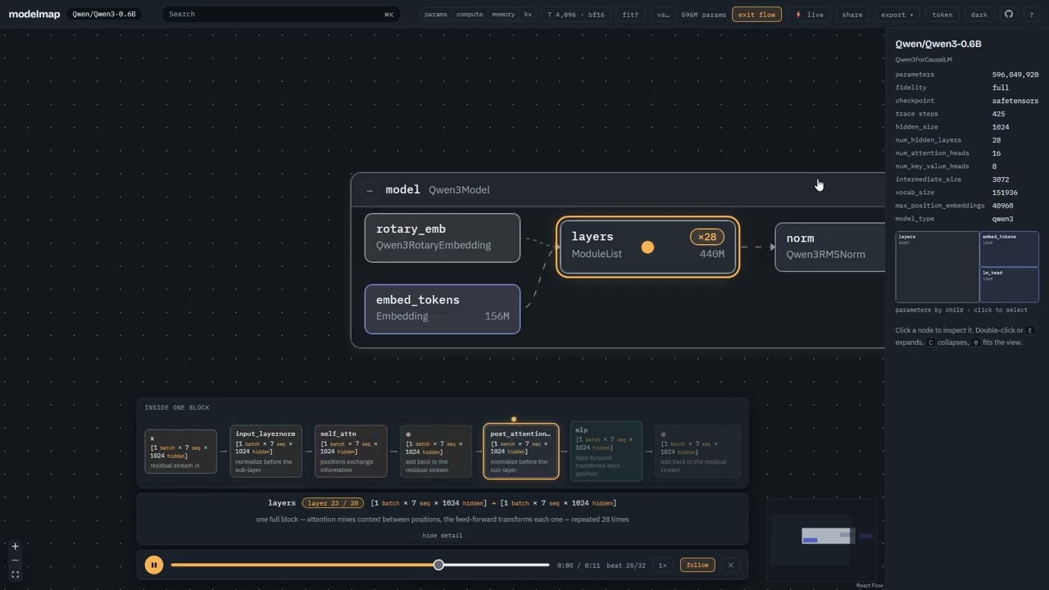This screenshot has width=1049, height=590.
Task: Select embed_tokens block in the parameters treemap
Action: (1010, 249)
